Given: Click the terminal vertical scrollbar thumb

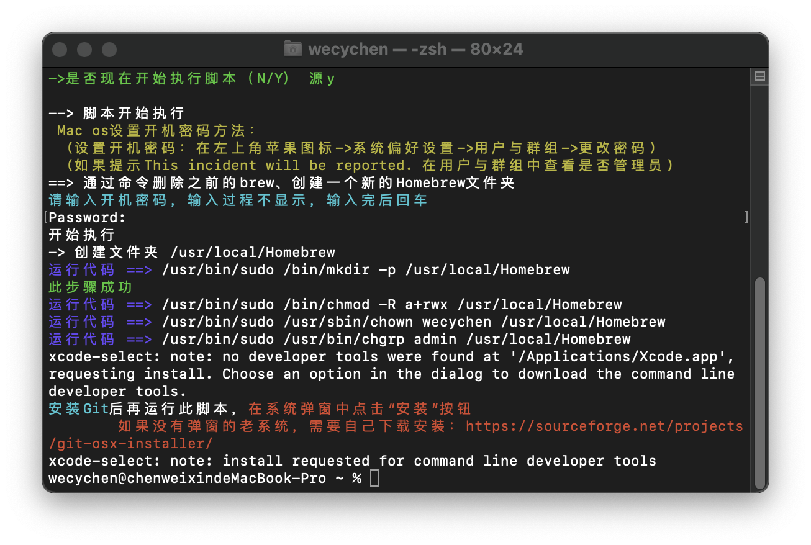Looking at the screenshot, I should 759,383.
